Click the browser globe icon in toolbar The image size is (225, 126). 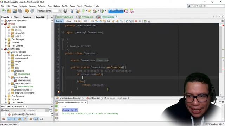click(65, 11)
